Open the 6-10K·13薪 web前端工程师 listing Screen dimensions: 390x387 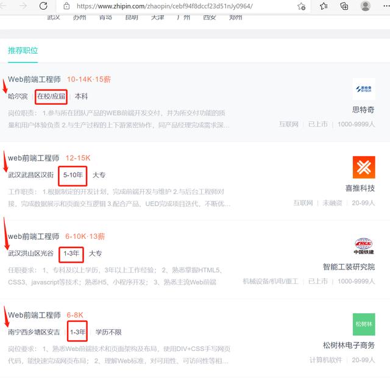pos(34,236)
